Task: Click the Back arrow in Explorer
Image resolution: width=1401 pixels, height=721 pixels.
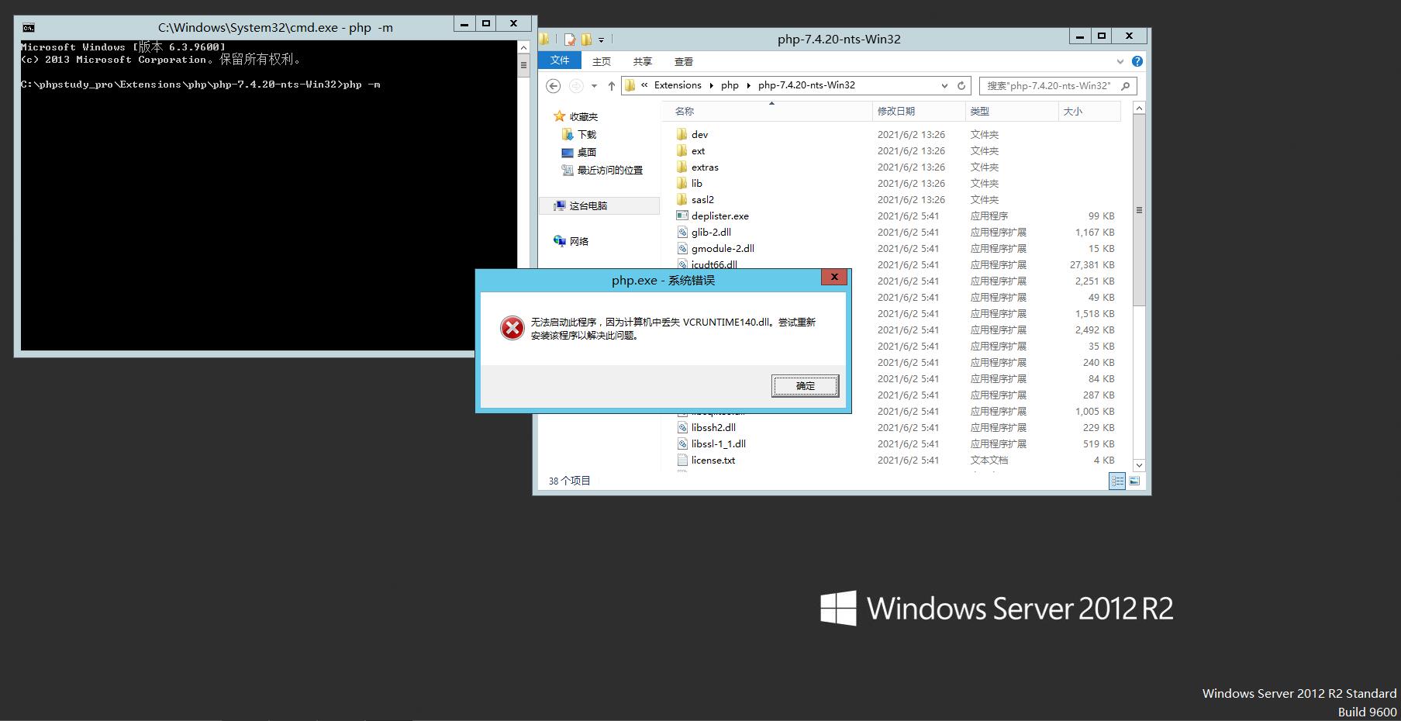Action: point(553,86)
